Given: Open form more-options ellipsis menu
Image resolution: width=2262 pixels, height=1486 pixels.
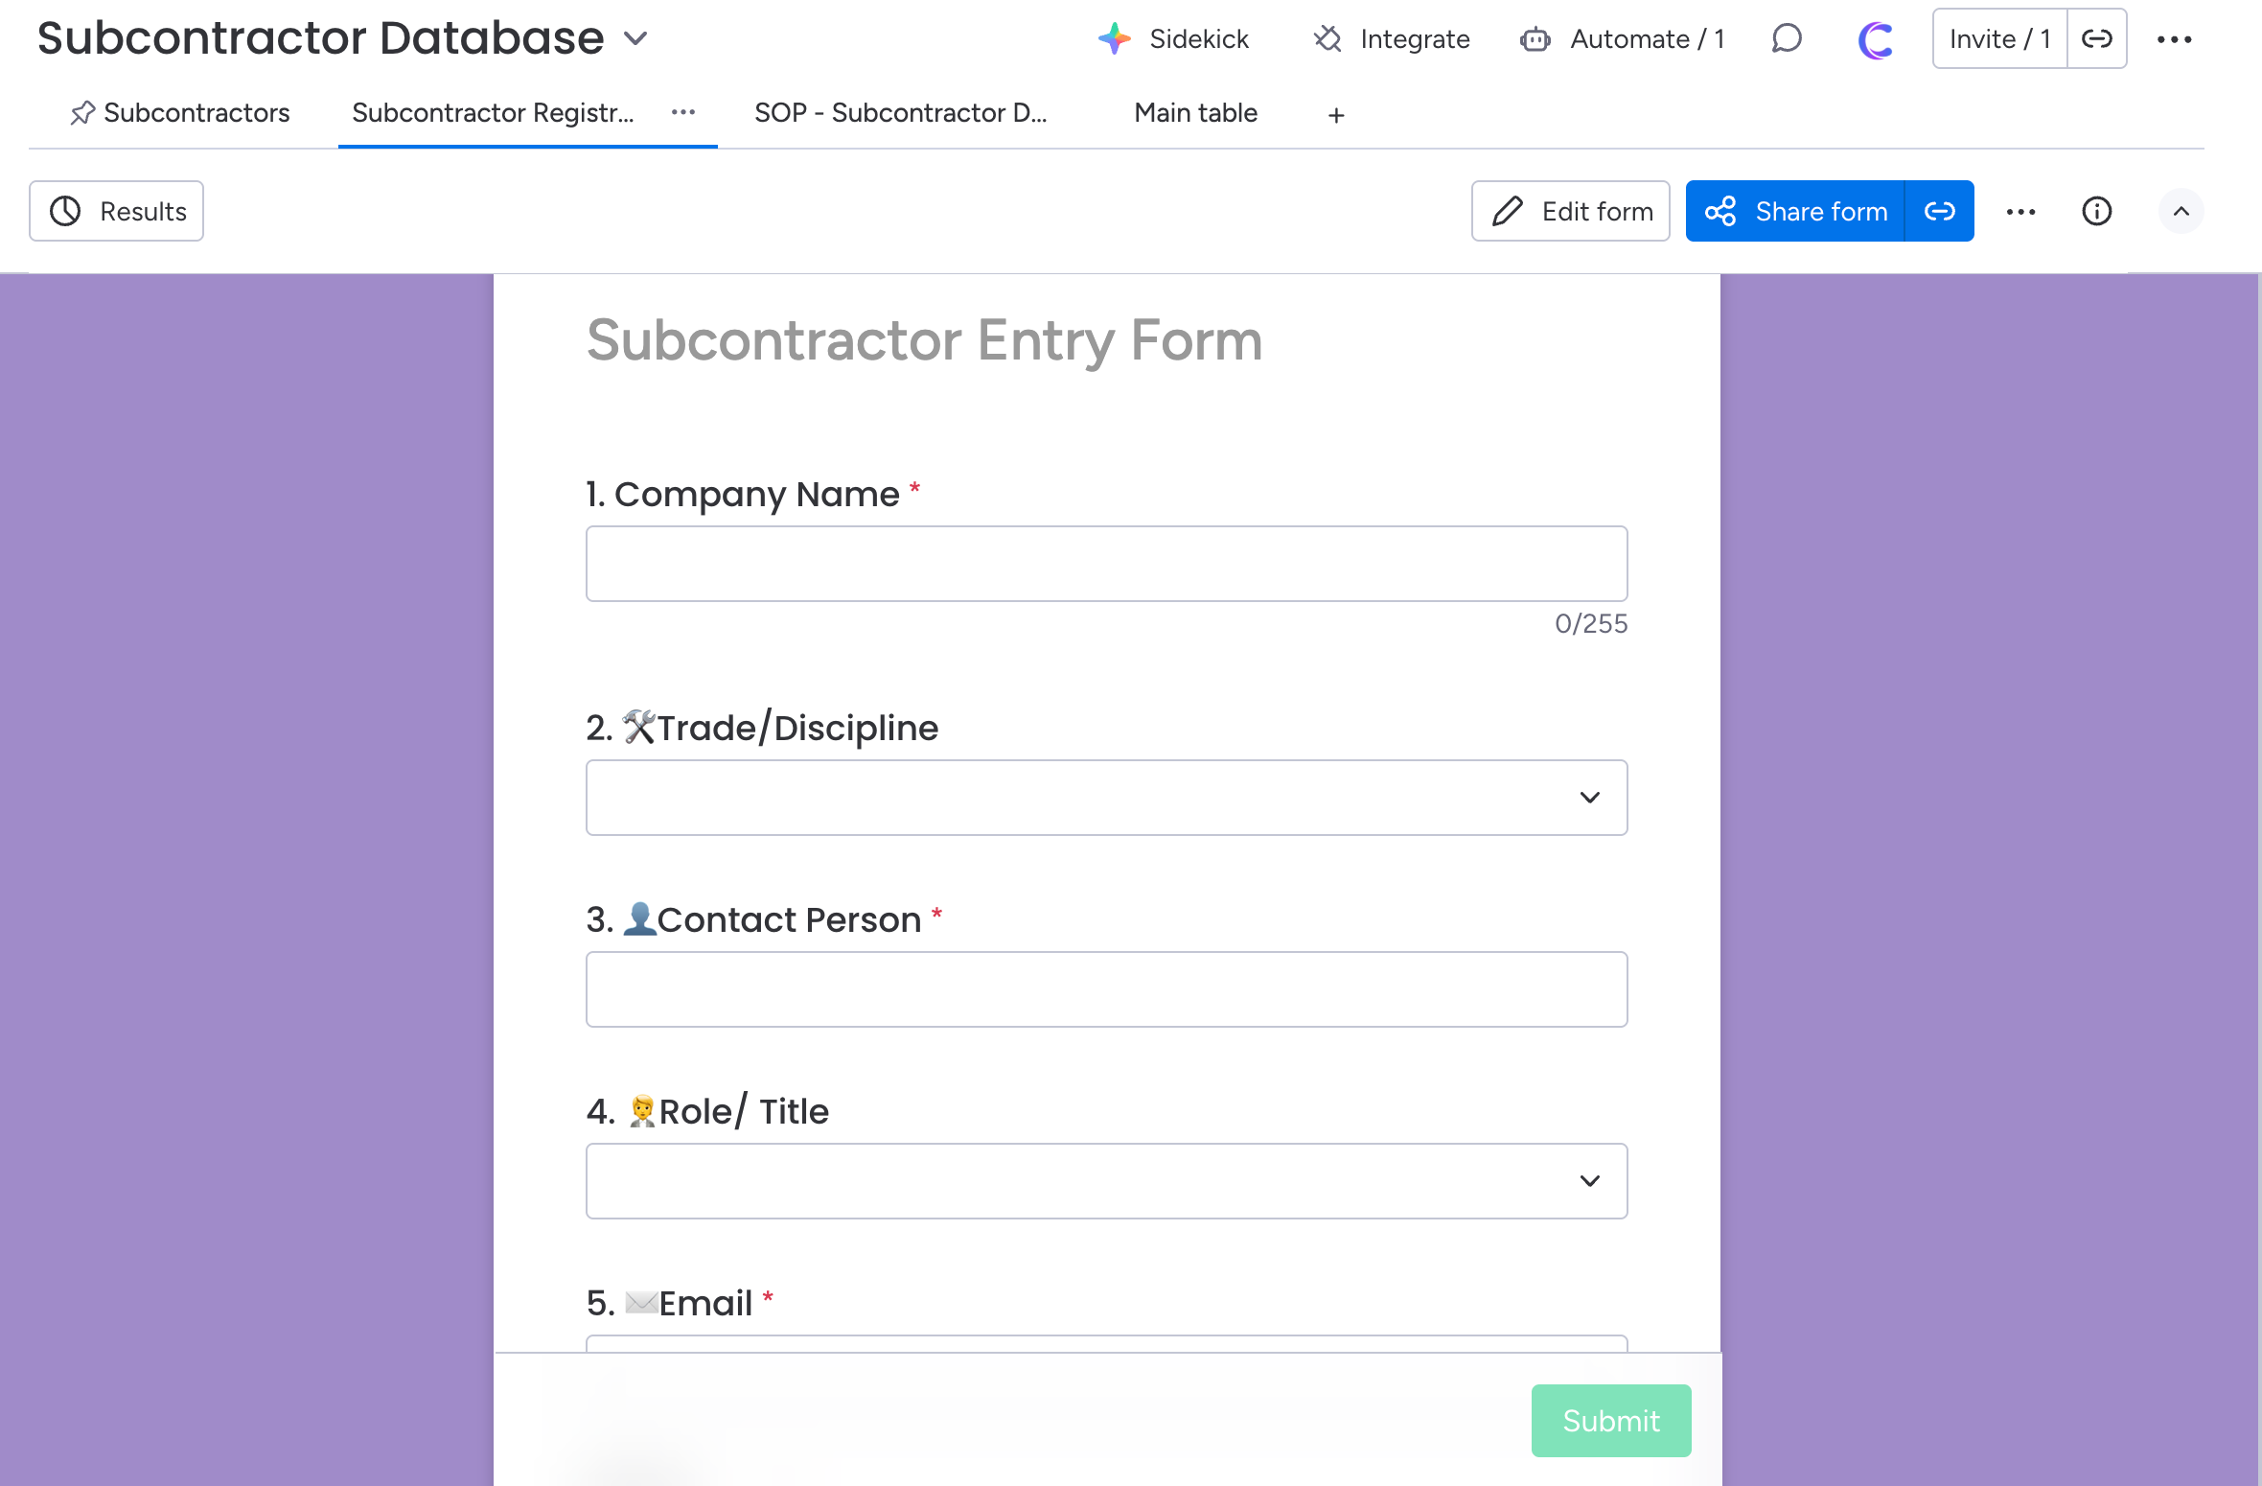Looking at the screenshot, I should (x=2020, y=211).
